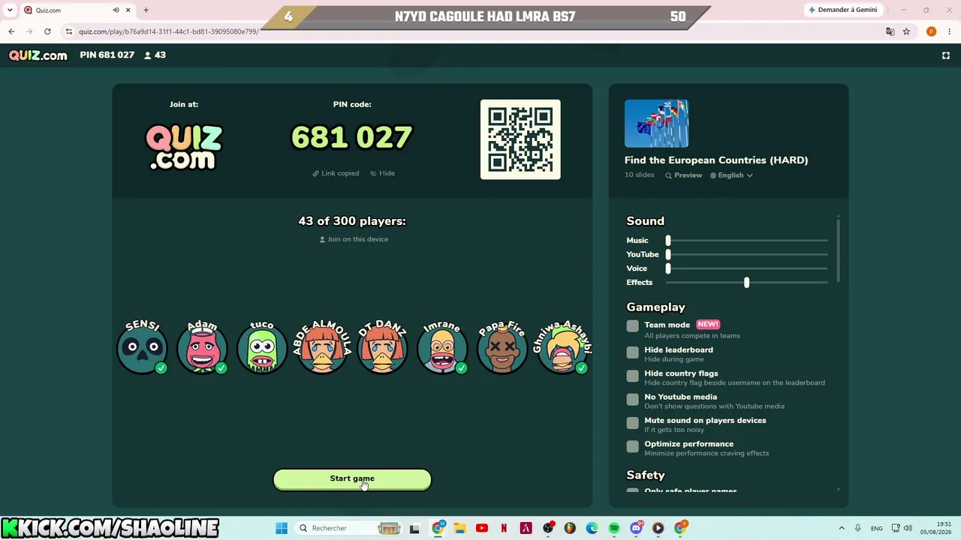Screen dimensions: 961x540
Task: Mute the Quiz.com tab audio icon
Action: coord(116,10)
